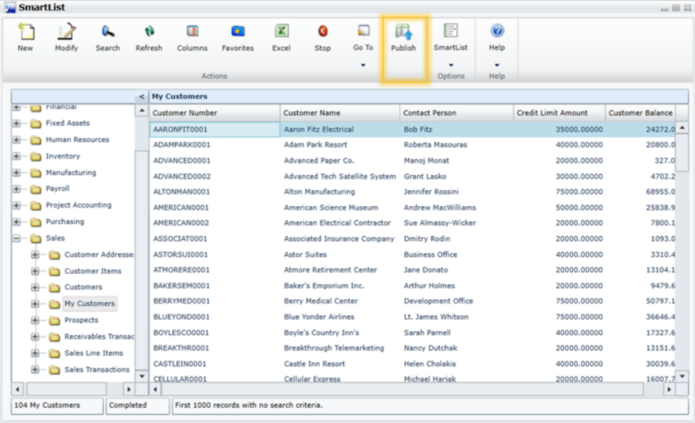The height and width of the screenshot is (423, 695).
Task: Click the Help question-mark icon
Action: pyautogui.click(x=497, y=31)
